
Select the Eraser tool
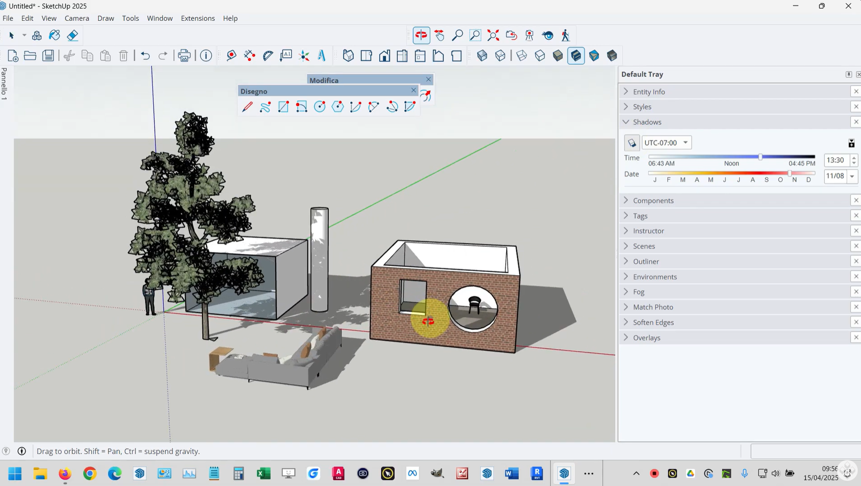(72, 35)
